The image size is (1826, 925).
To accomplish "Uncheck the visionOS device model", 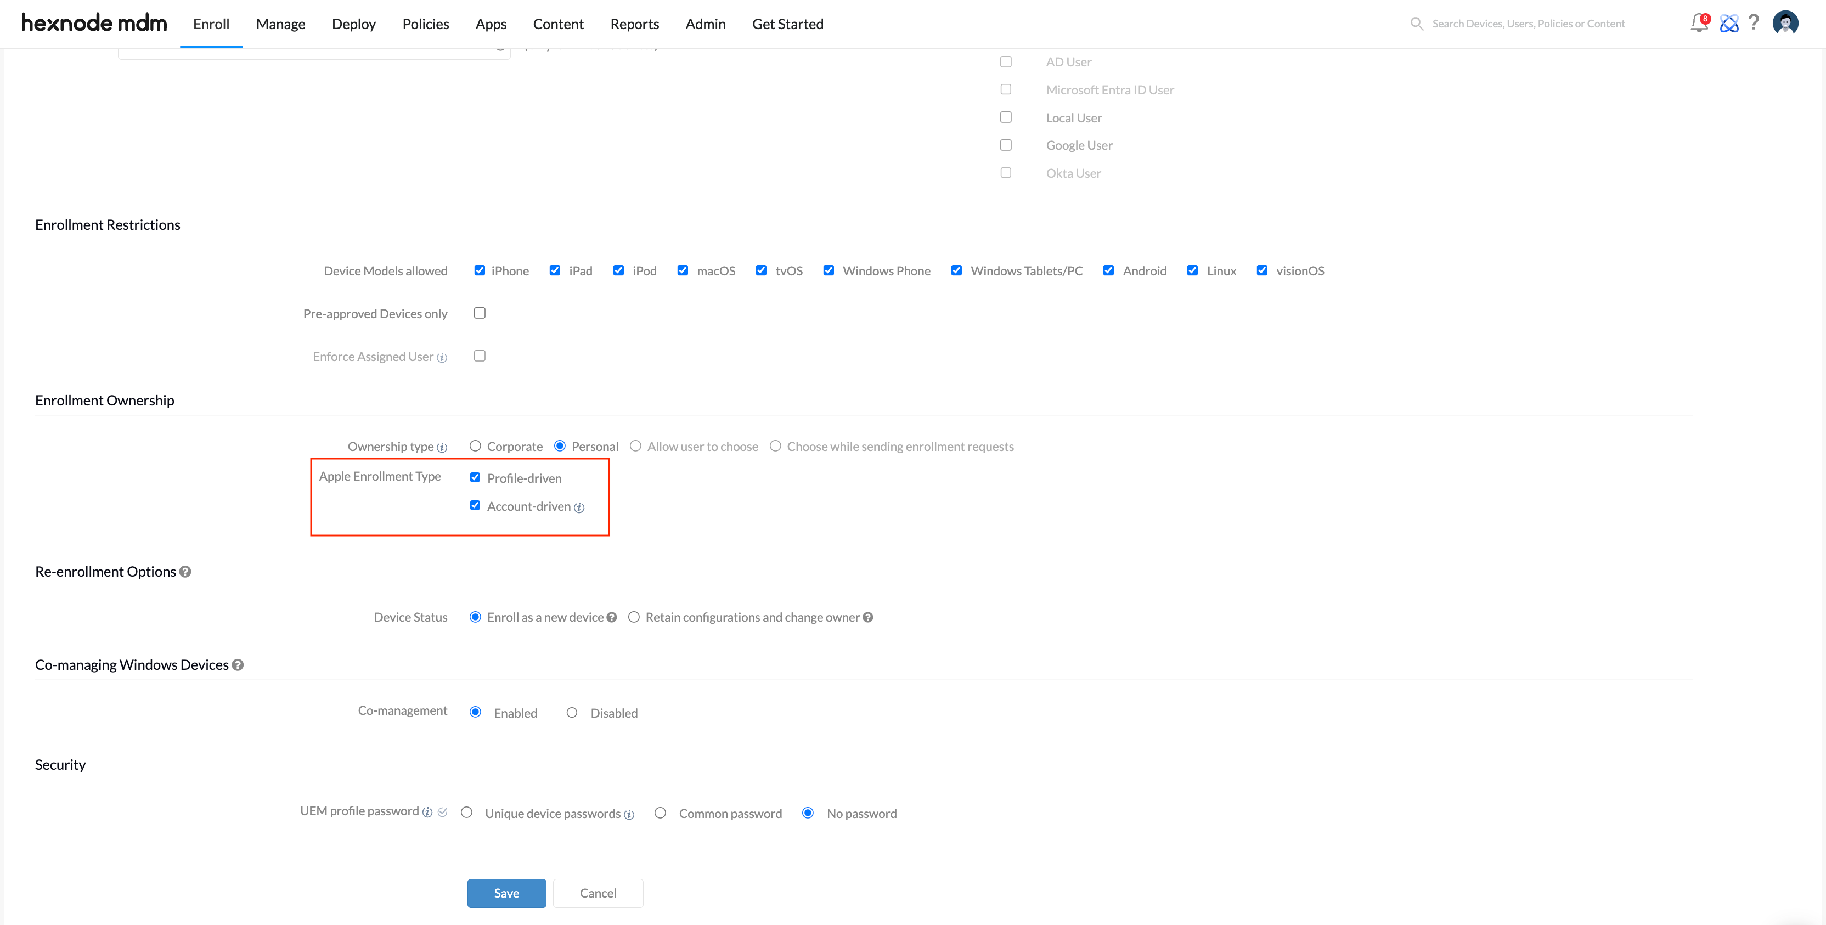I will 1263,270.
